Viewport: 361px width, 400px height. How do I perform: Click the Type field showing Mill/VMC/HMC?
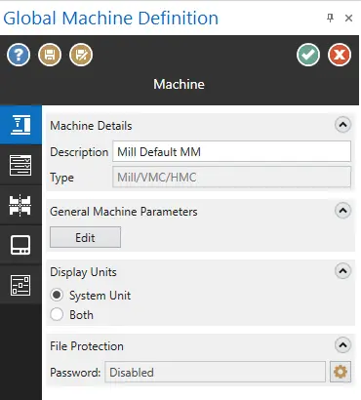click(231, 178)
